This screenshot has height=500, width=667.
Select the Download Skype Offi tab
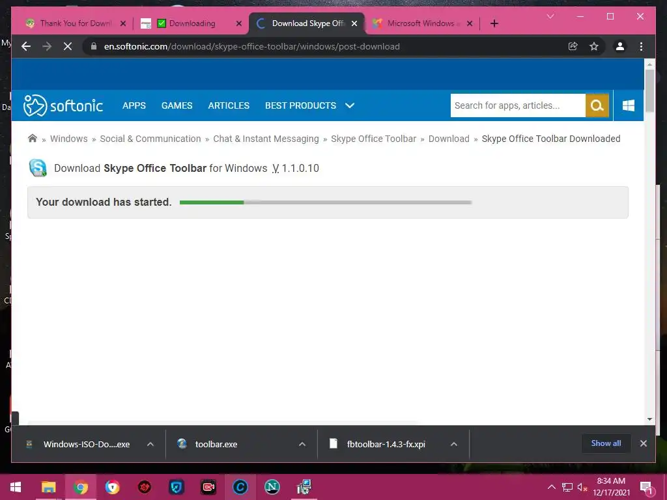click(308, 23)
